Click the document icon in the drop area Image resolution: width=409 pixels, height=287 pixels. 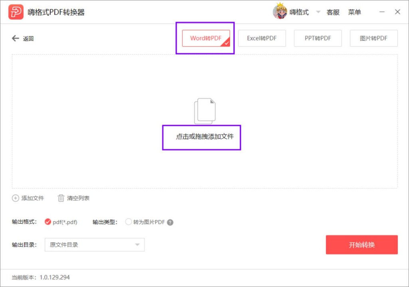205,111
